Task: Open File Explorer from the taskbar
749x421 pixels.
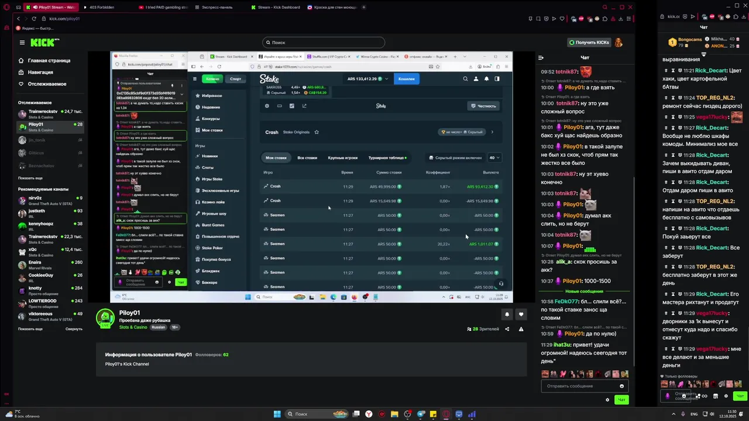Action: tap(394, 414)
